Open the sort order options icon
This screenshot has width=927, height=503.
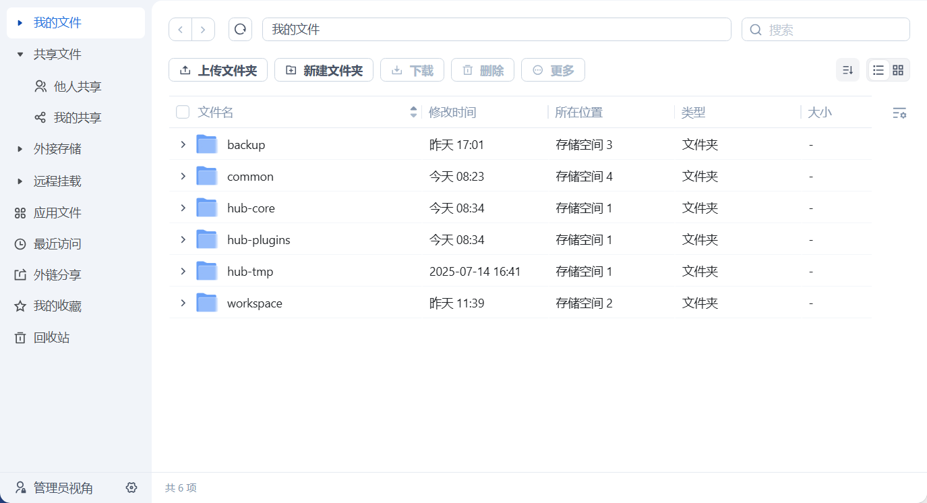pos(847,70)
